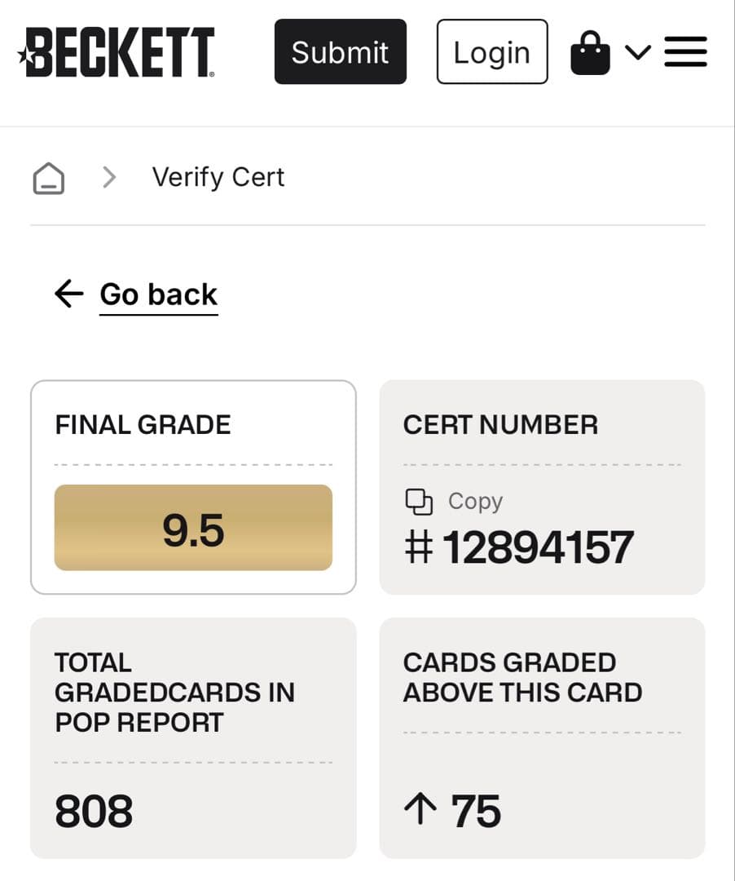Click the 808 pop report total
The height and width of the screenshot is (881, 735).
tap(94, 812)
